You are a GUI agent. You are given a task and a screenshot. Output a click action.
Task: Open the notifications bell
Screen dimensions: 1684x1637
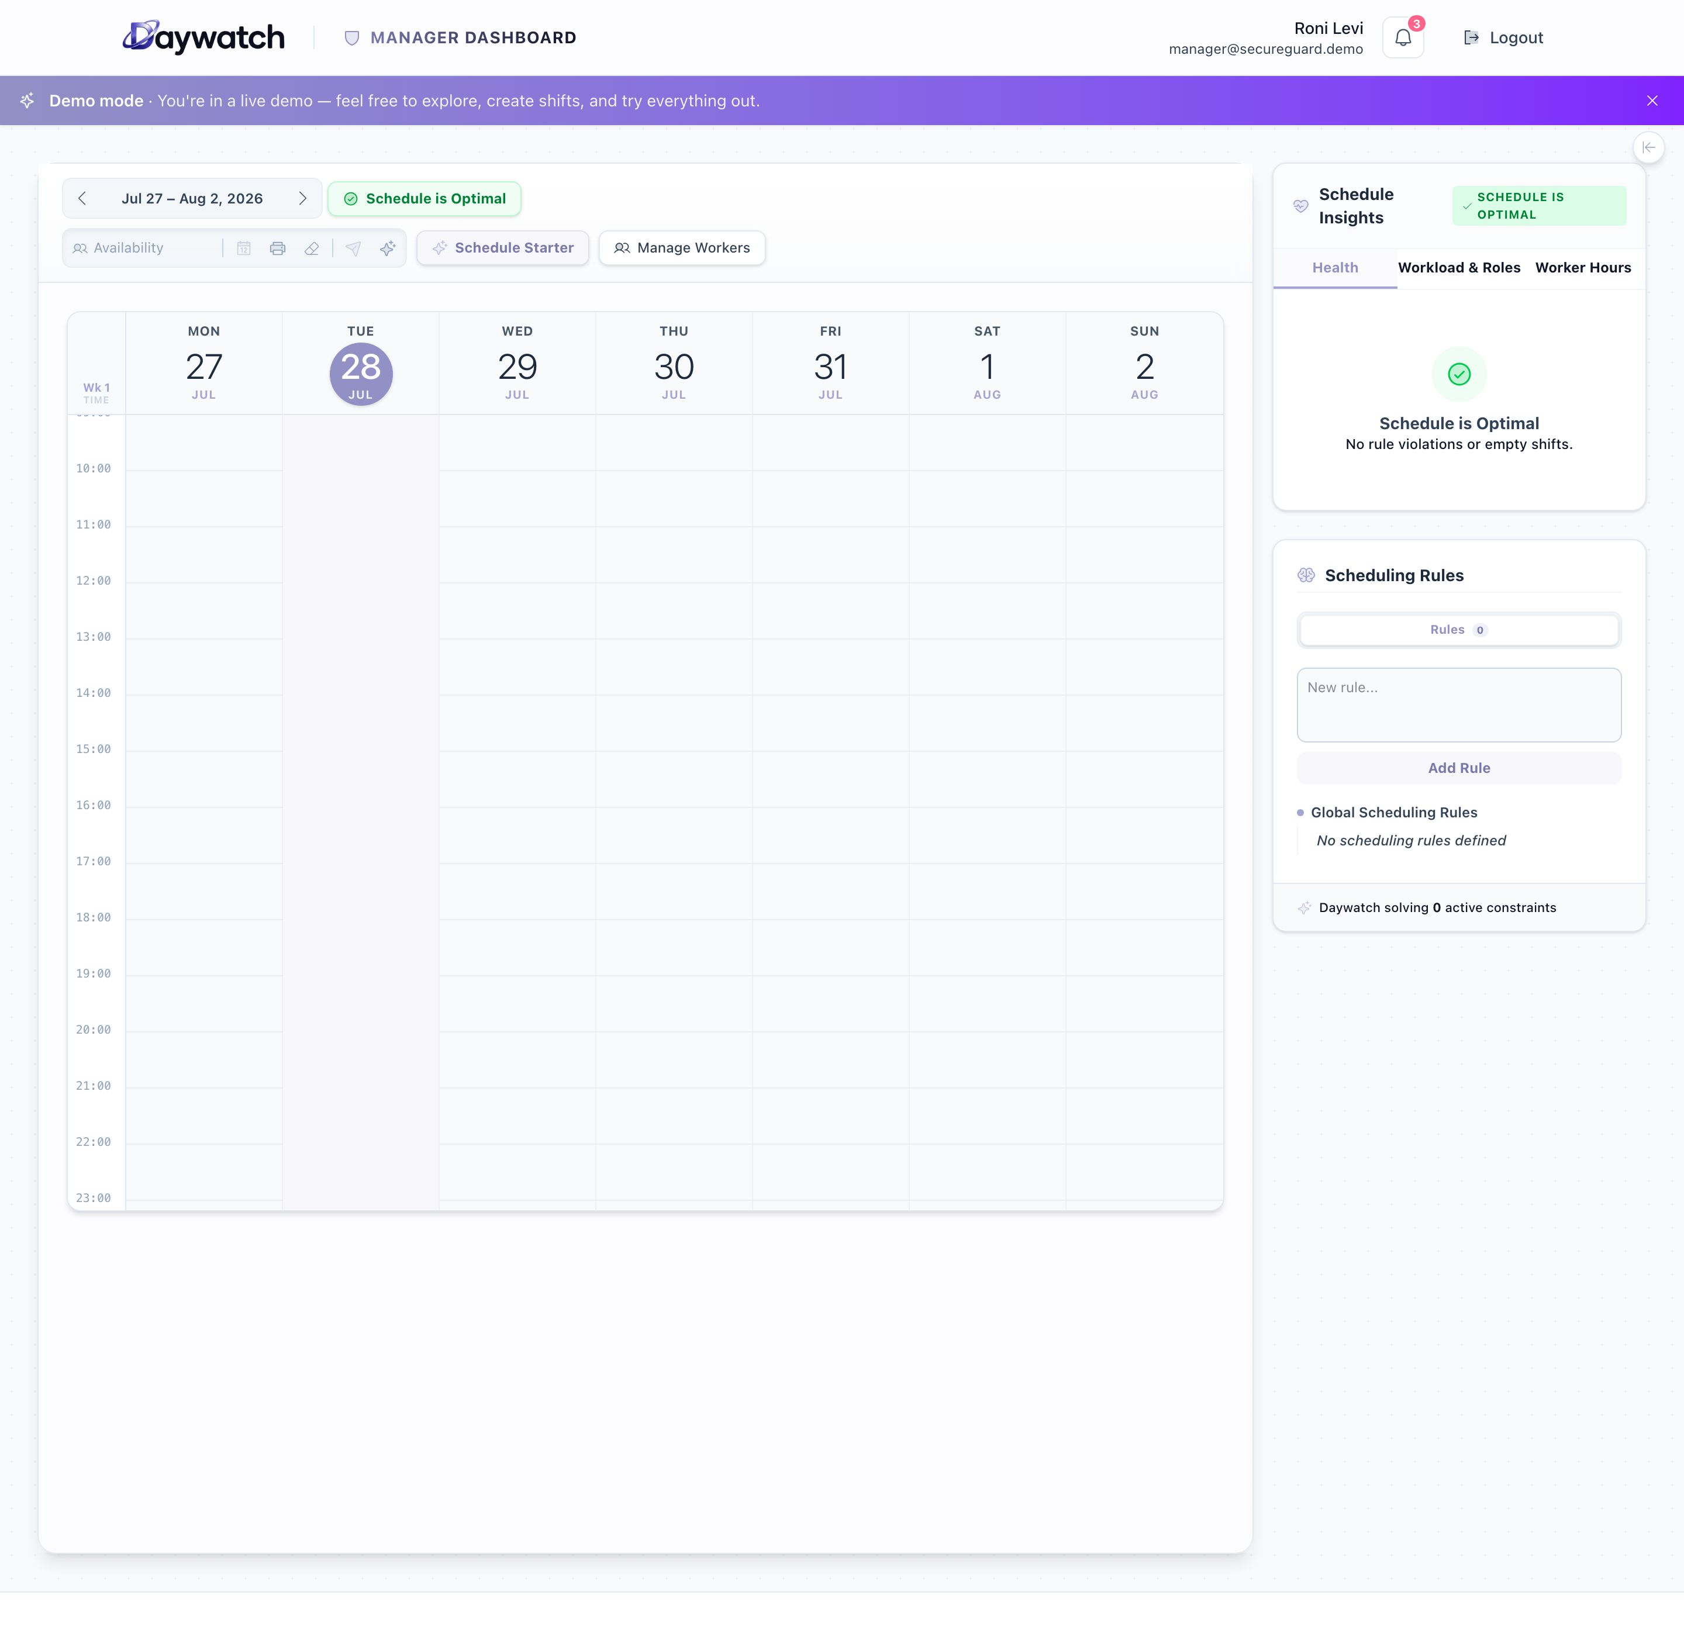tap(1403, 38)
